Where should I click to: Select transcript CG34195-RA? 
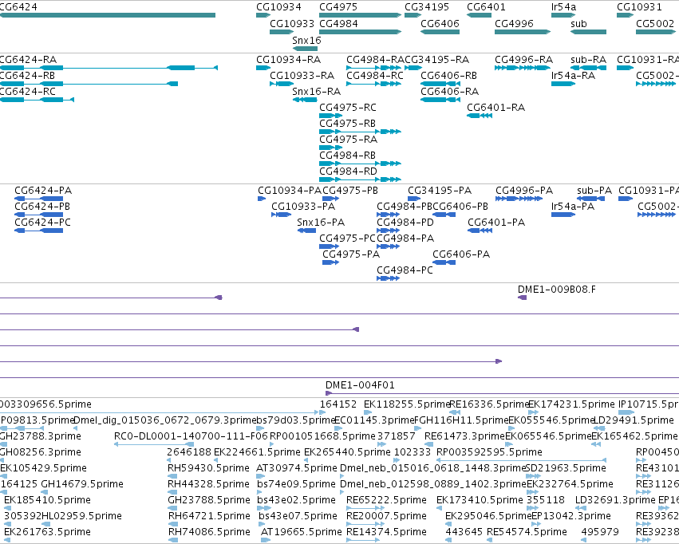click(x=413, y=68)
